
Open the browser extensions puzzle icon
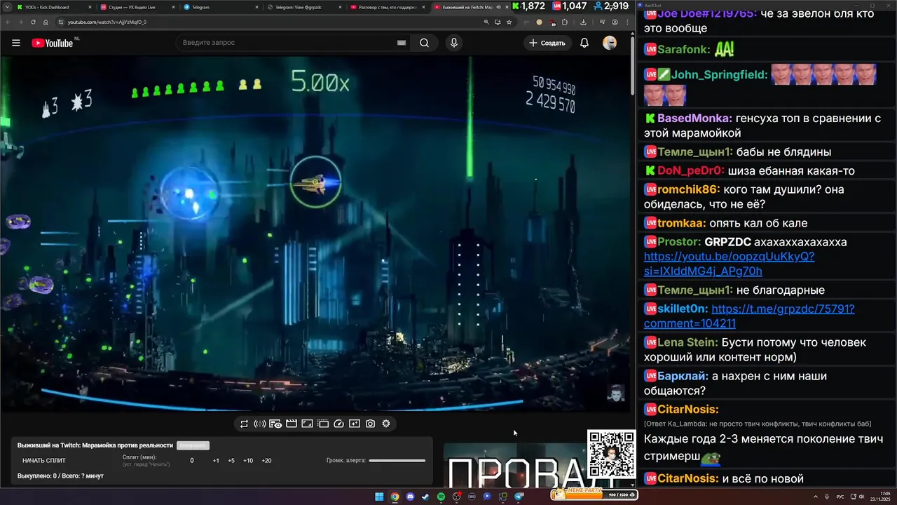tap(565, 22)
